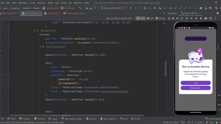This screenshot has height=124, width=221.
Task: Click the editor horizontal scrollbar
Action: click(x=77, y=115)
